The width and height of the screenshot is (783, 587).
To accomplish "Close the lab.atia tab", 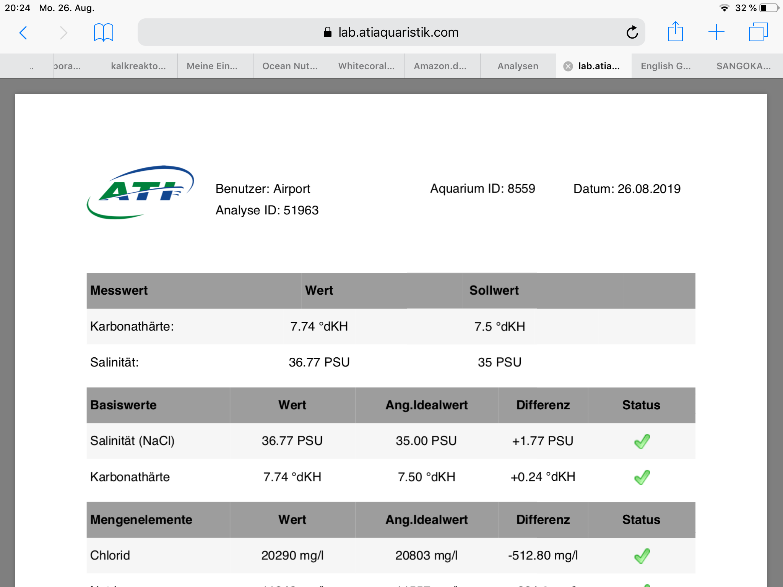I will point(568,66).
